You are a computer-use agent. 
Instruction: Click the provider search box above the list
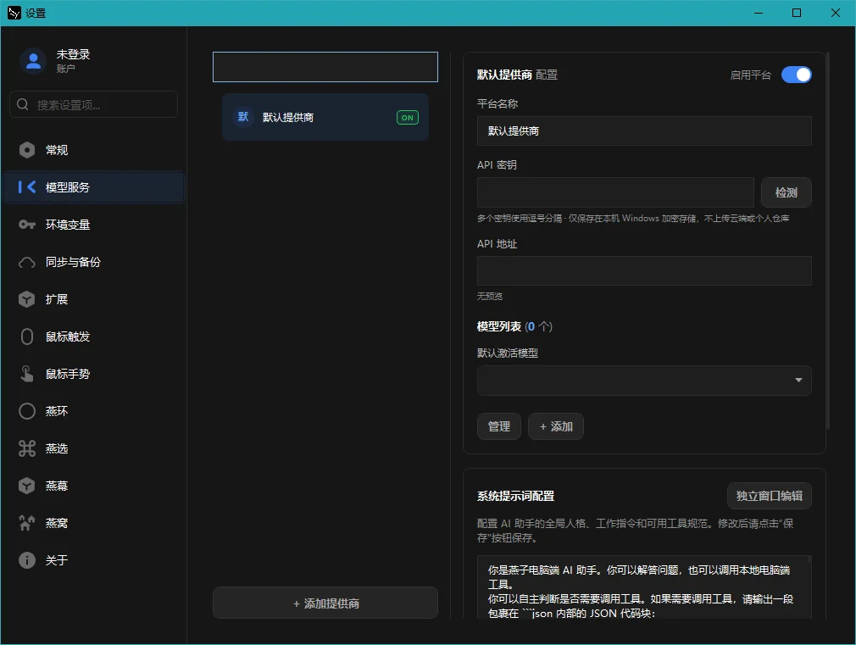click(x=325, y=67)
